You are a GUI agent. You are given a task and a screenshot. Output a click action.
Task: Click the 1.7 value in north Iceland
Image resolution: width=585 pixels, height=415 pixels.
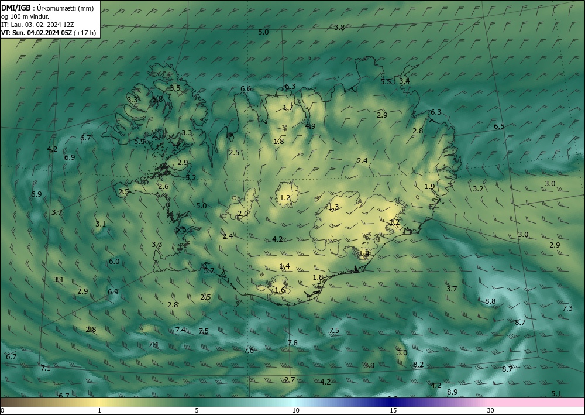pyautogui.click(x=288, y=108)
